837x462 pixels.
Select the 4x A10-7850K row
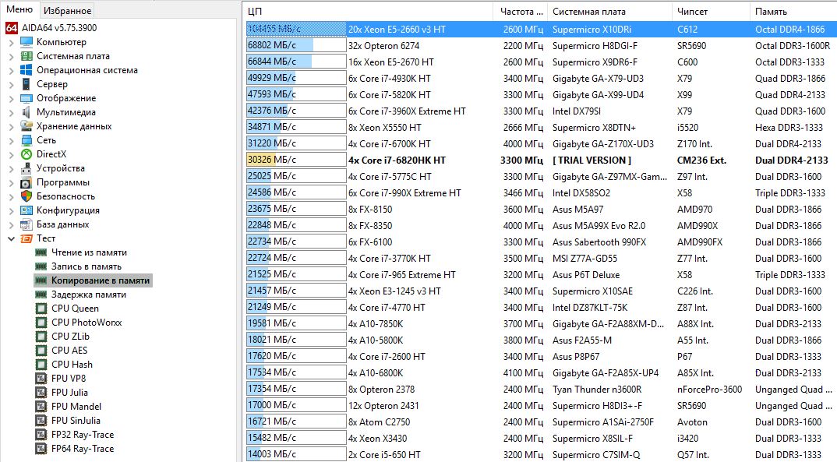[540, 324]
